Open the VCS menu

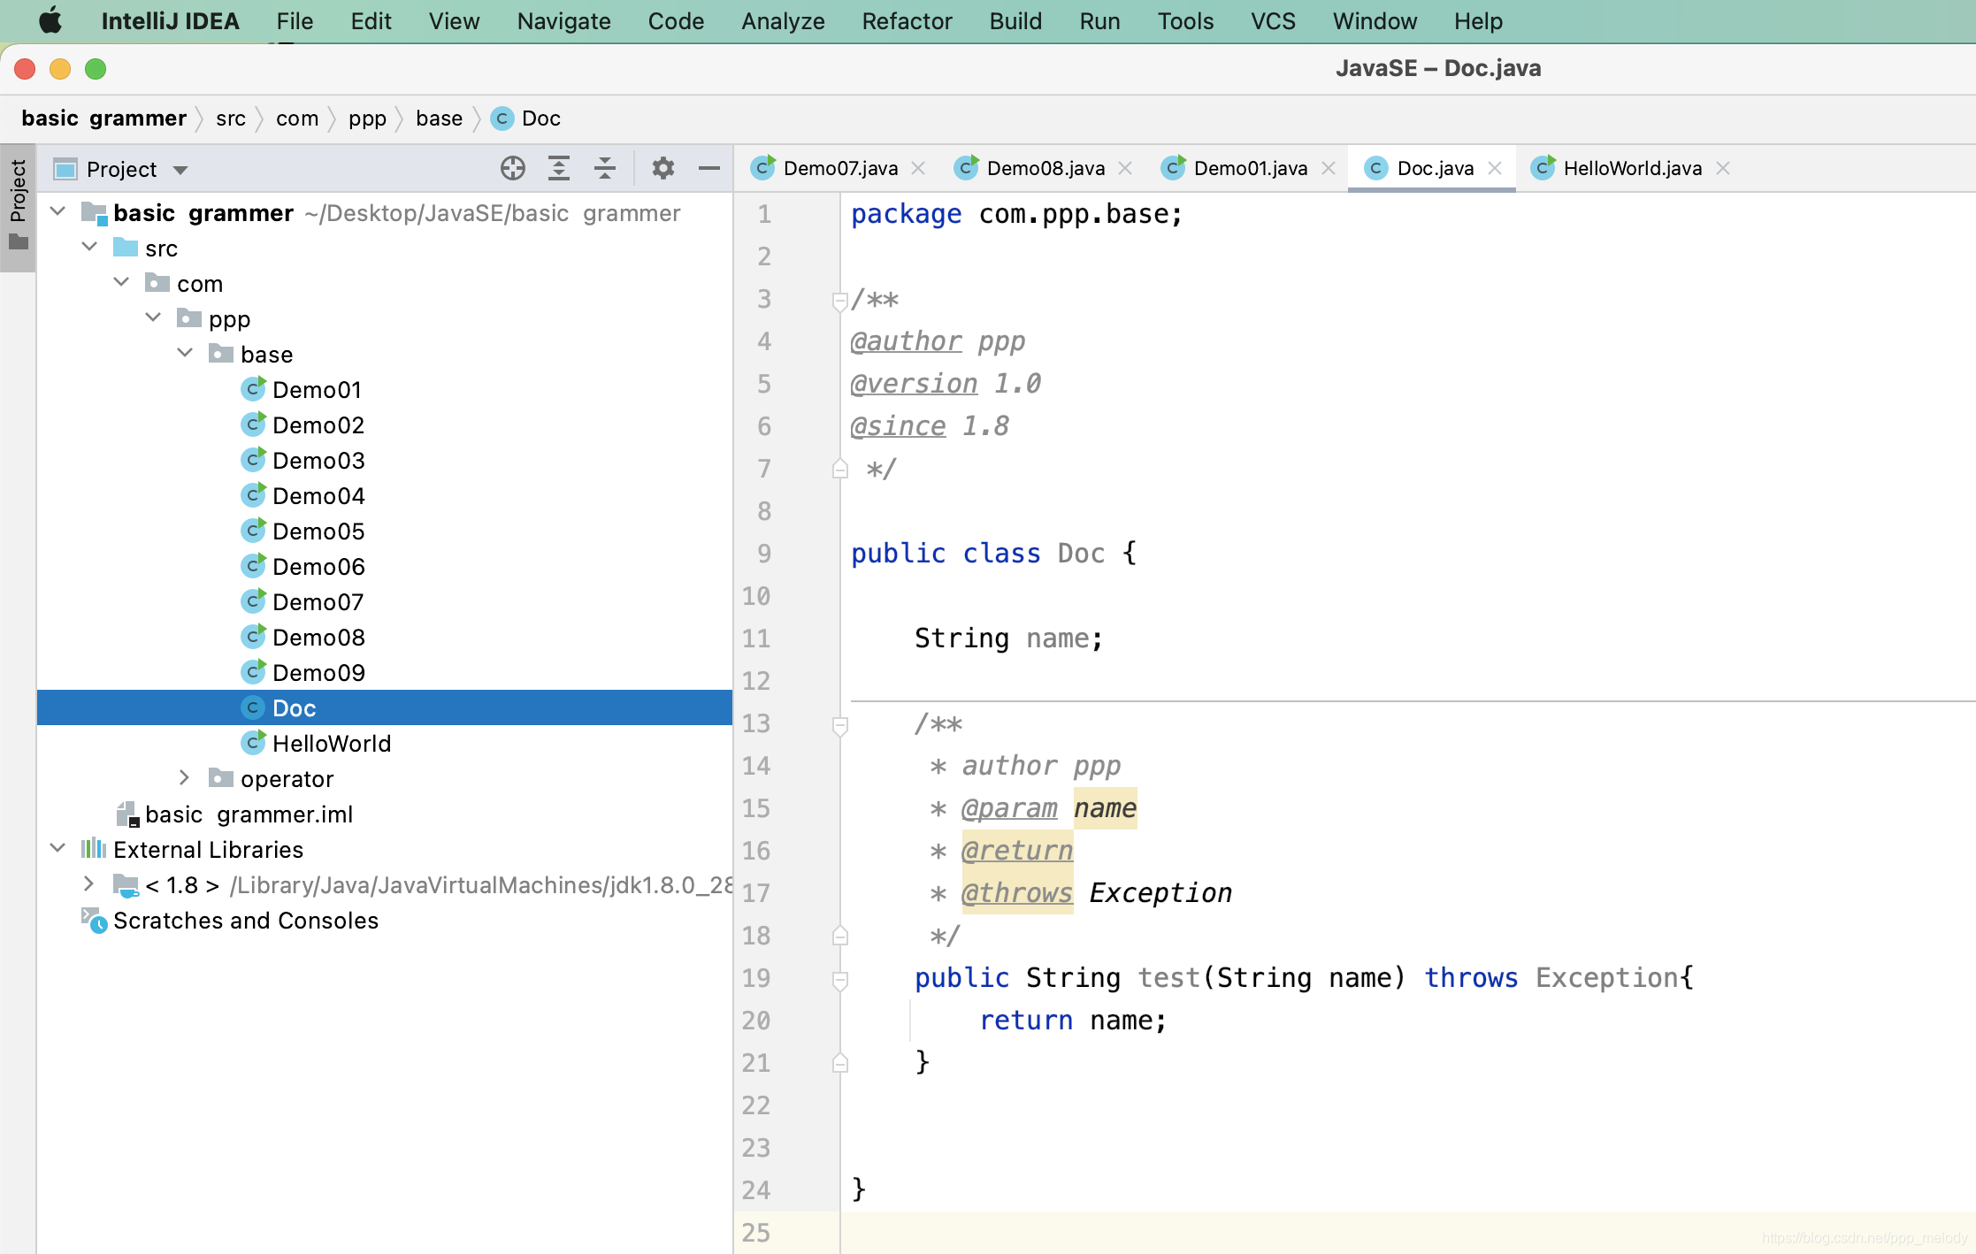[x=1273, y=20]
